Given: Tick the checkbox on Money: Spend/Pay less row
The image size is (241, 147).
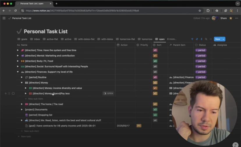Looking at the screenshot, I should [13, 93].
